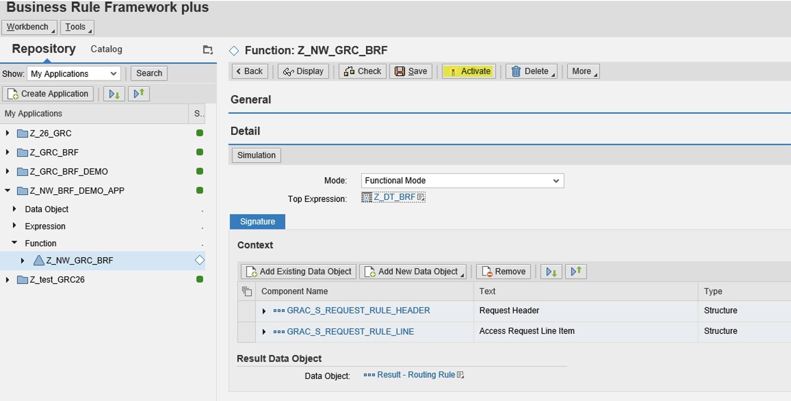Click Remove in the Context toolbar
Screen dimensions: 791x401
click(x=503, y=271)
